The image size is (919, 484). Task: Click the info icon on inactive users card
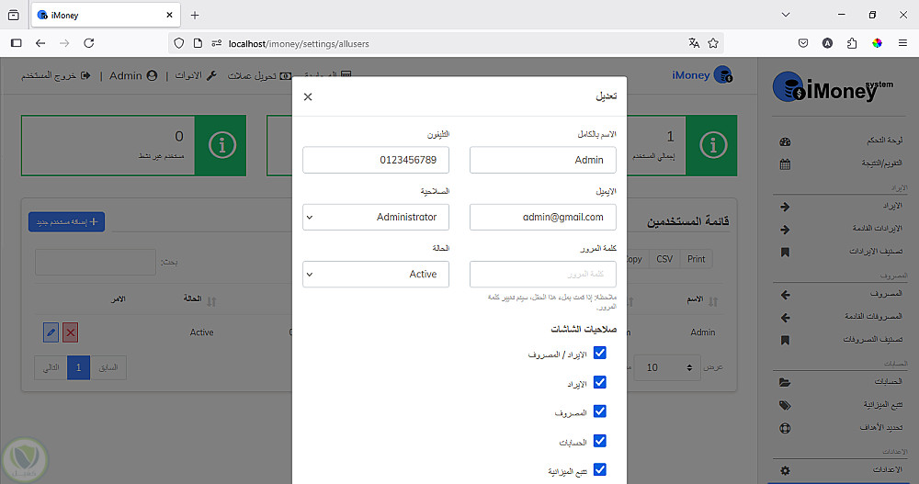coord(222,145)
